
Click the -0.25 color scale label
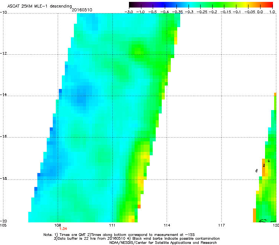(202, 12)
